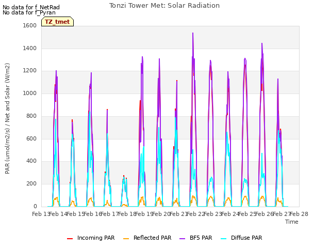Click the Time x-axis label
The image size is (330, 248).
point(292,222)
